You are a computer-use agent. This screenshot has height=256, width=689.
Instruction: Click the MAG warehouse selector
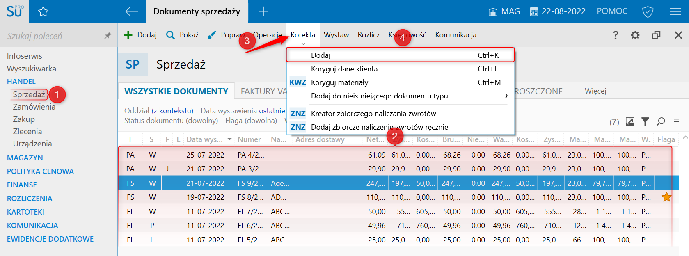pos(504,11)
